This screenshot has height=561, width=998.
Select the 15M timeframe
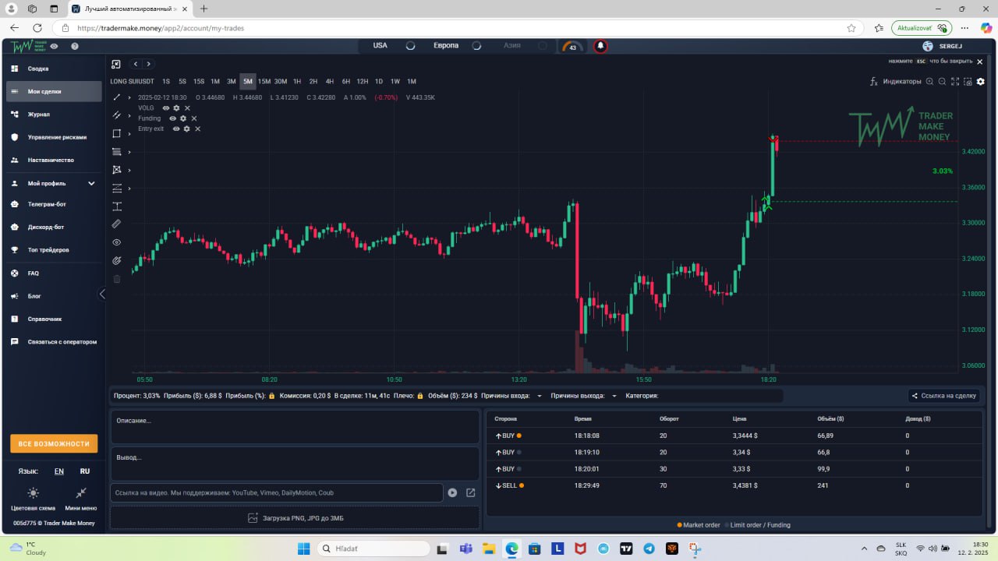click(264, 81)
